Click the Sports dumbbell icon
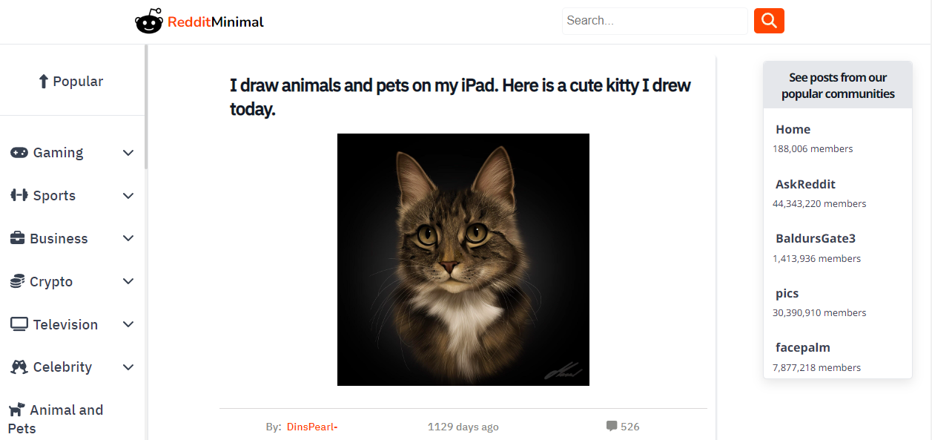 pos(19,196)
